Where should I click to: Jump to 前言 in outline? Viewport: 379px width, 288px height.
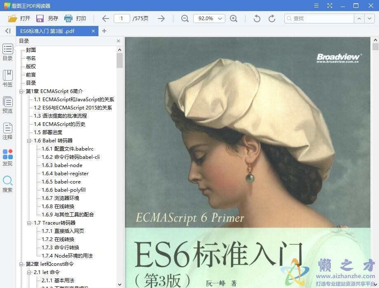(x=31, y=75)
